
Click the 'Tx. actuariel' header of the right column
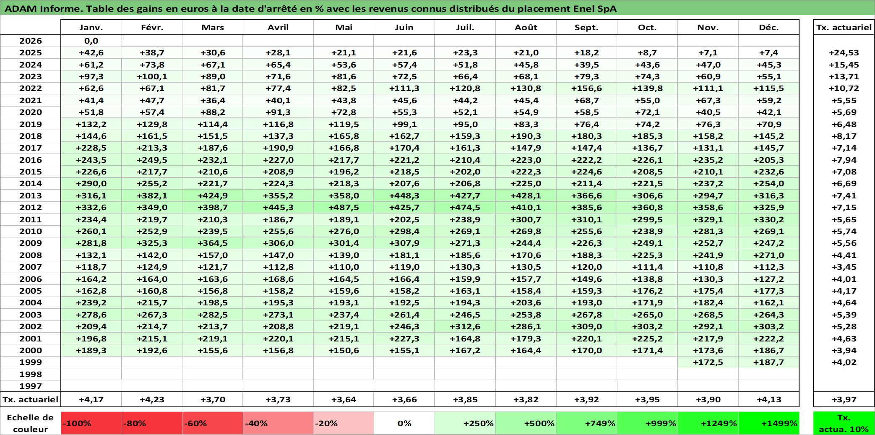pyautogui.click(x=844, y=27)
